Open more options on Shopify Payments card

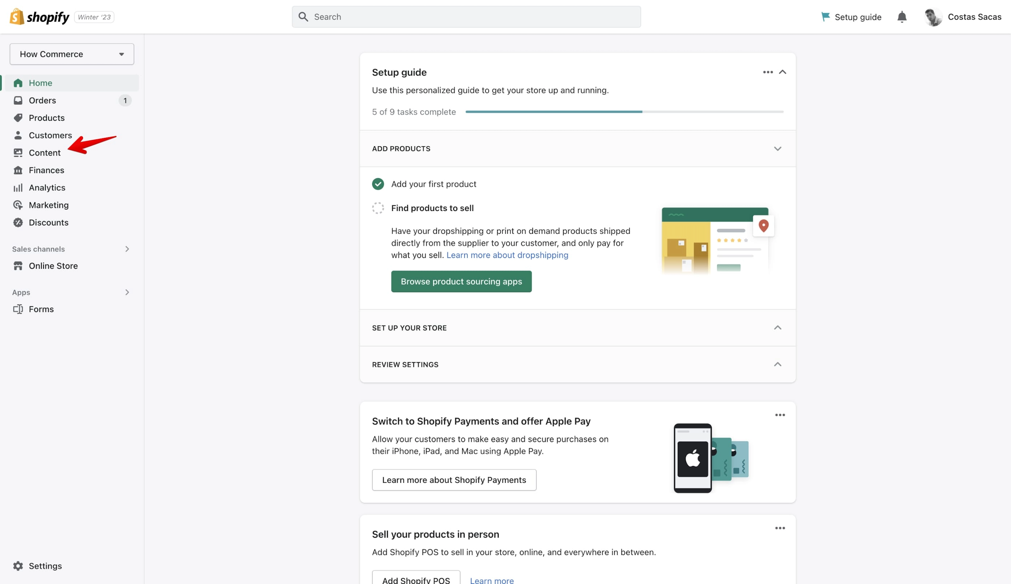click(x=780, y=415)
